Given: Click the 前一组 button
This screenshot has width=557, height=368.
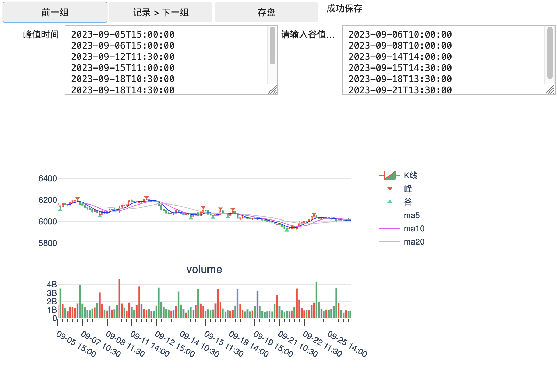Looking at the screenshot, I should click(x=55, y=13).
